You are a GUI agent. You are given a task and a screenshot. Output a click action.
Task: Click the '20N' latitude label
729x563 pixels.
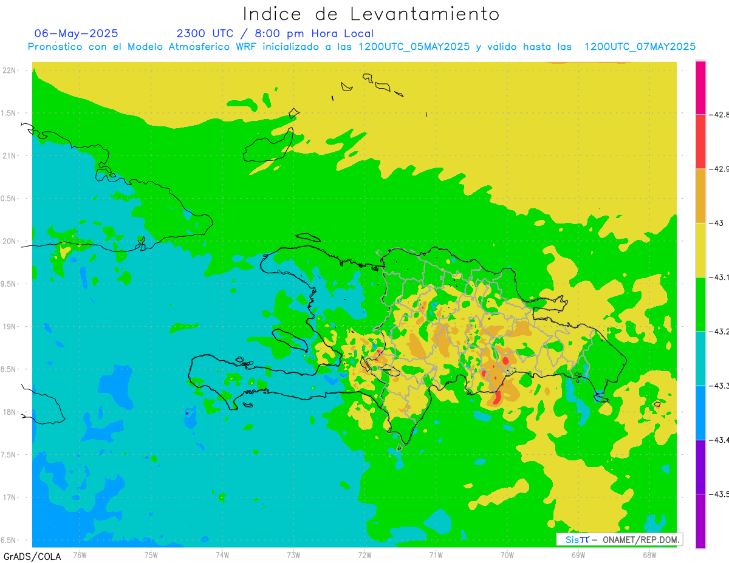coord(9,241)
